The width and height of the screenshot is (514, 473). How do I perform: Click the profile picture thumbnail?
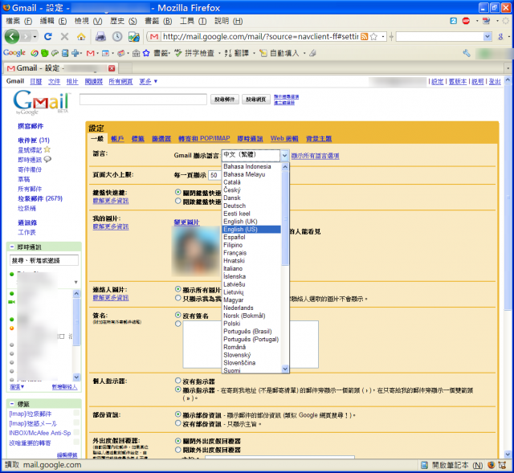tap(196, 251)
